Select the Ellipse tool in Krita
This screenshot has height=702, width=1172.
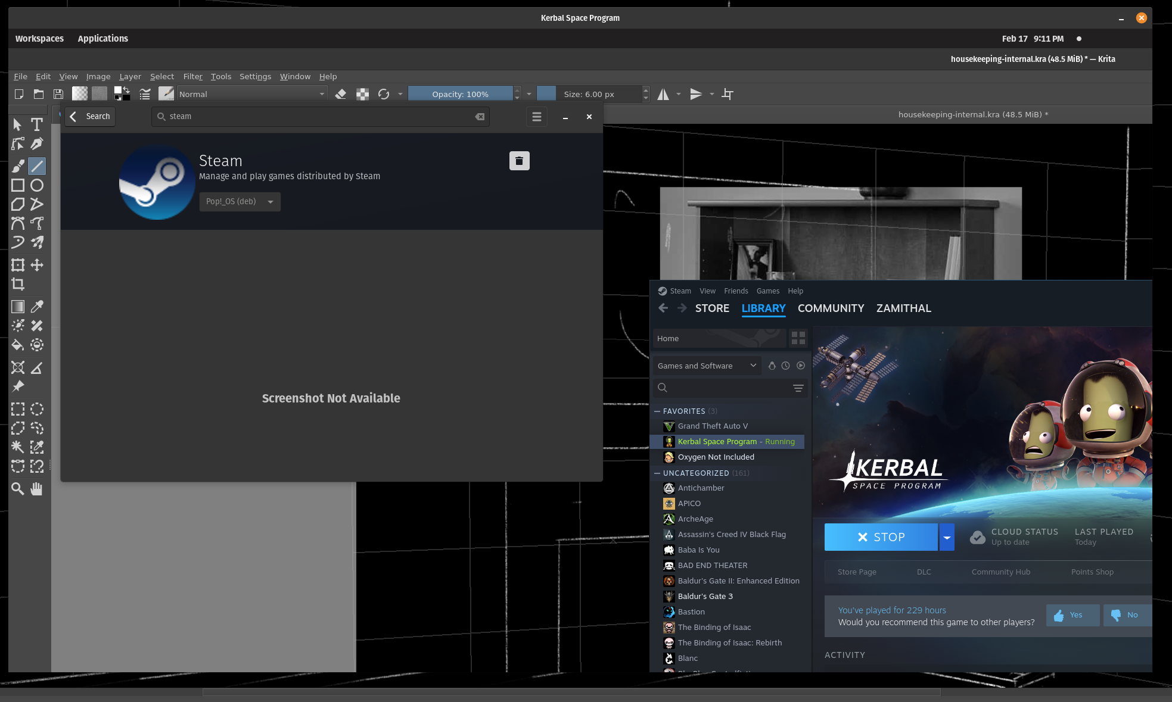click(37, 185)
